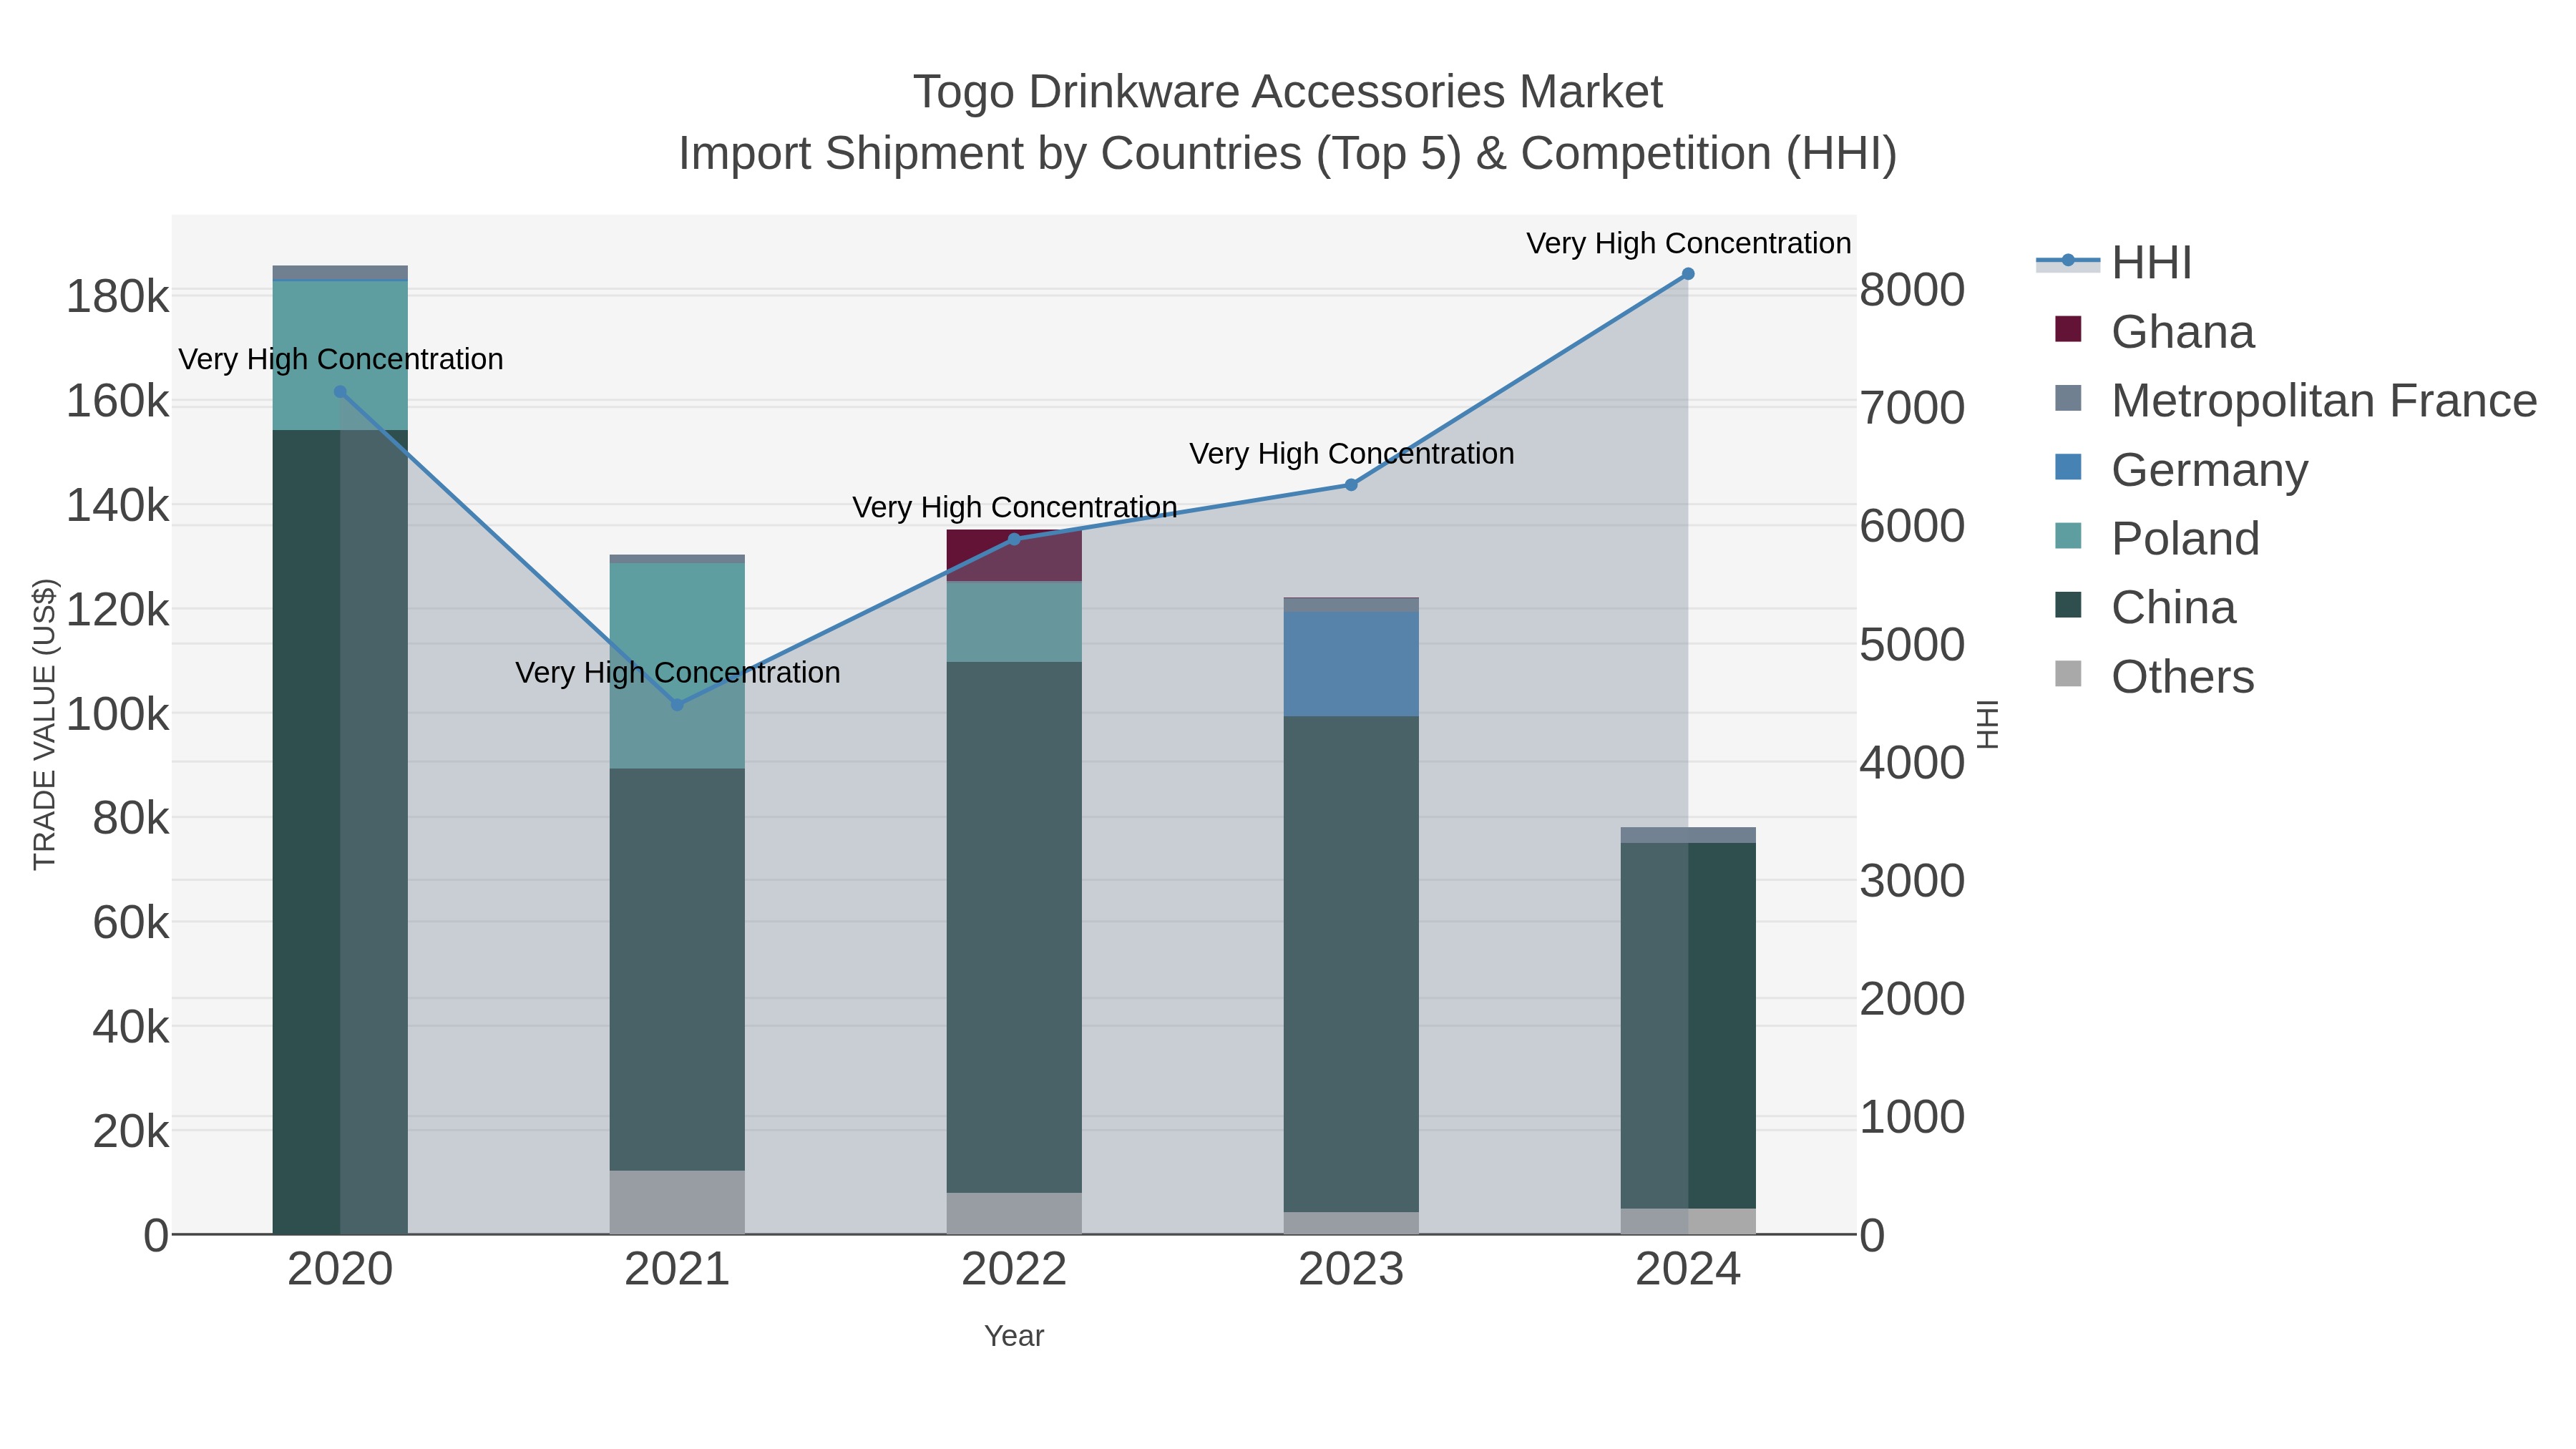2576x1449 pixels.
Task: Click the Germany blue color swatch
Action: [x=2068, y=467]
